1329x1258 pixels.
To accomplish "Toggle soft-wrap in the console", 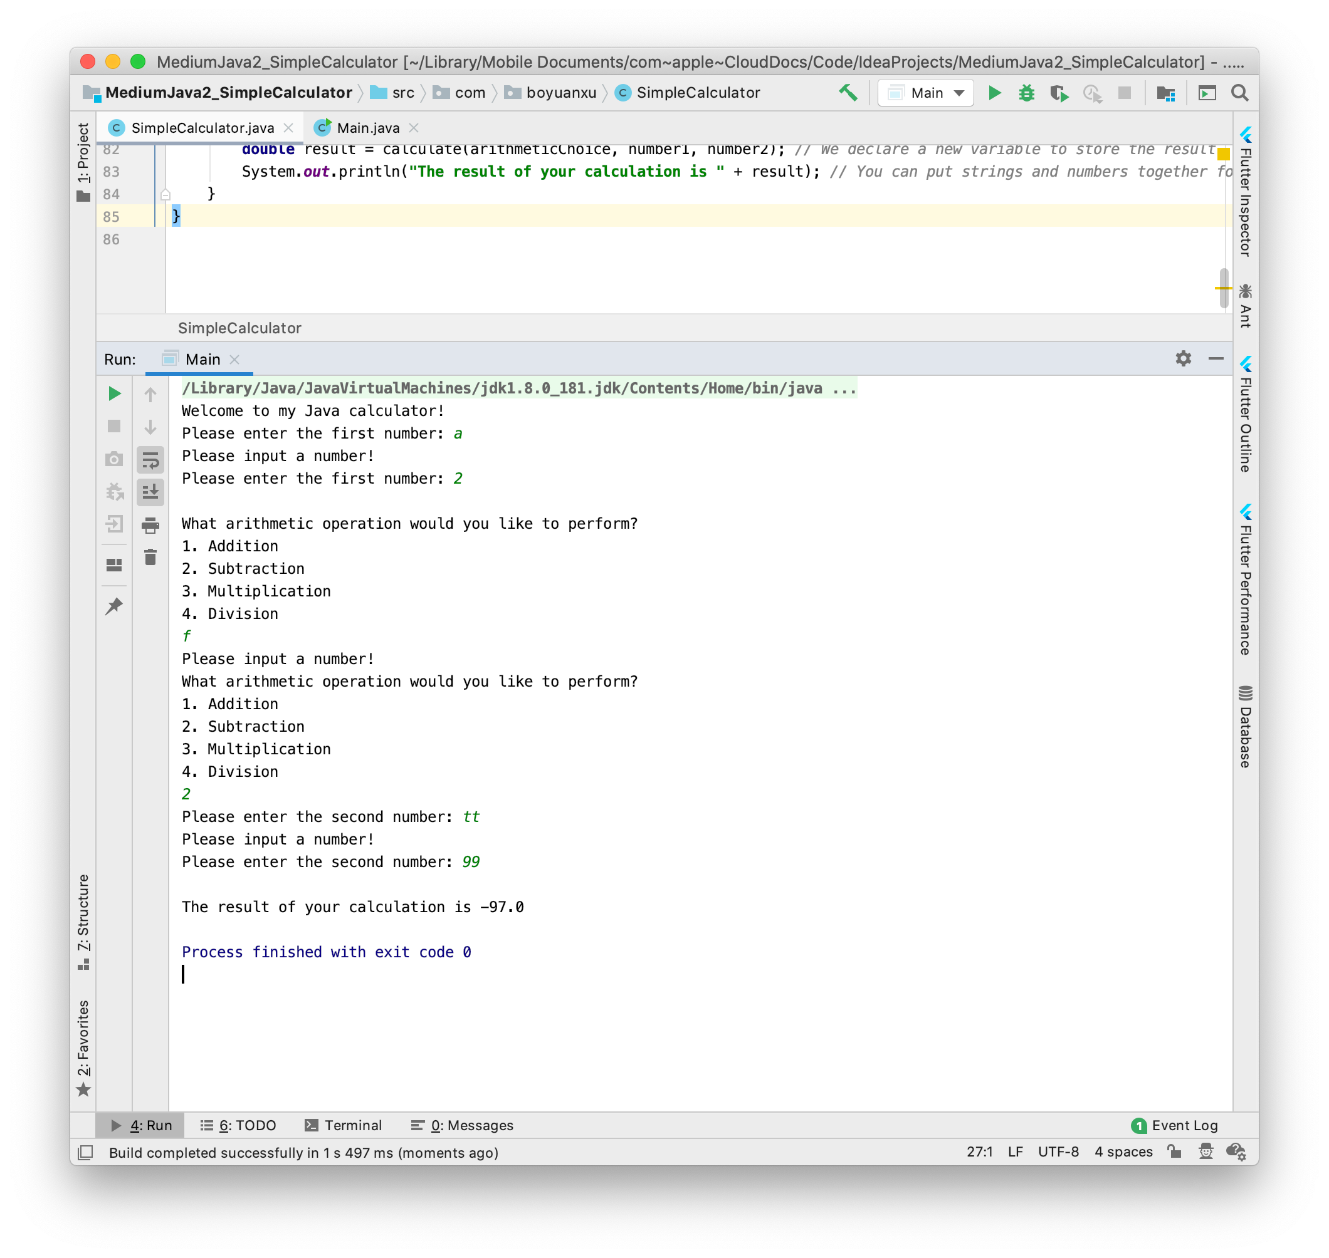I will (150, 459).
